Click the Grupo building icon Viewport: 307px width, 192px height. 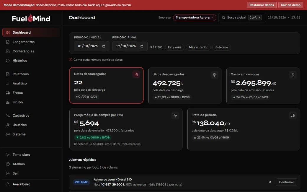point(8,102)
